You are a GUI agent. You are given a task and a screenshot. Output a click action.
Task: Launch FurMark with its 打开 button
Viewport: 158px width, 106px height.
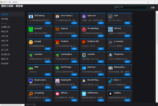click(74, 49)
